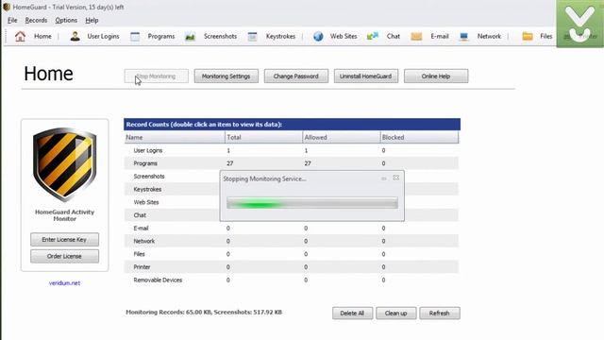
Task: Click the Stopping Monitoring Service progress bar
Action: (312, 203)
